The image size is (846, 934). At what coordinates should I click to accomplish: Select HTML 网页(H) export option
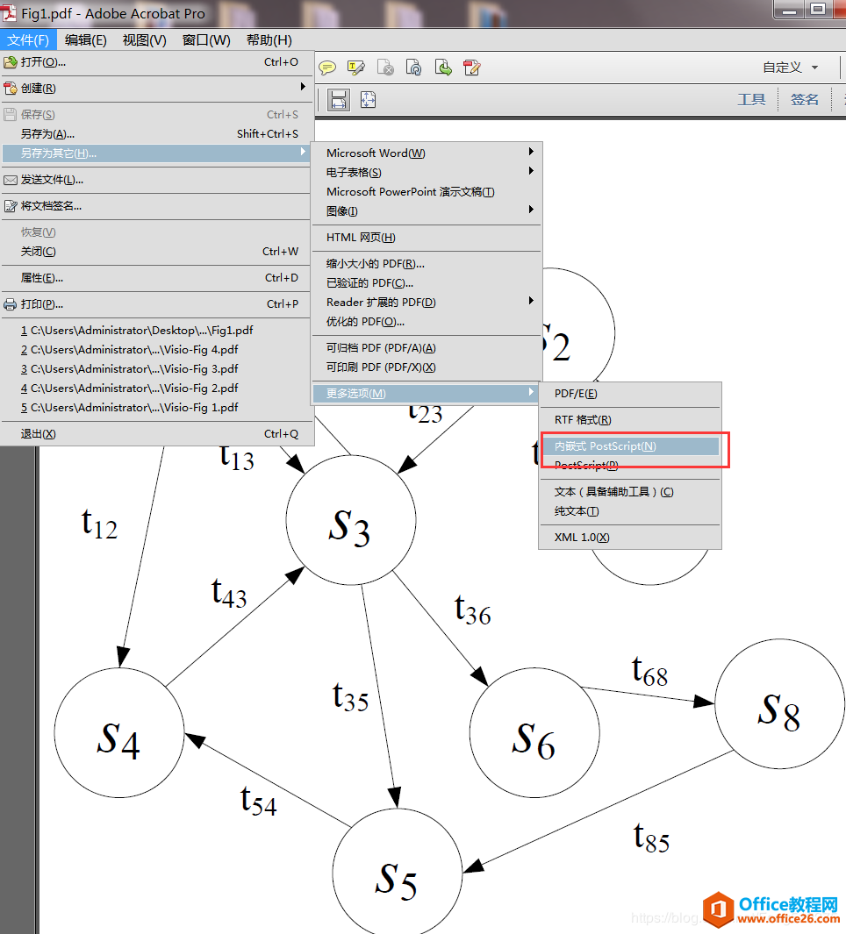(x=427, y=238)
